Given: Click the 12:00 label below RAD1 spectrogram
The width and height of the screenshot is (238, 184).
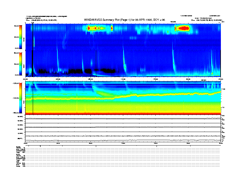Looking at the screenshot, I should (x=123, y=79).
